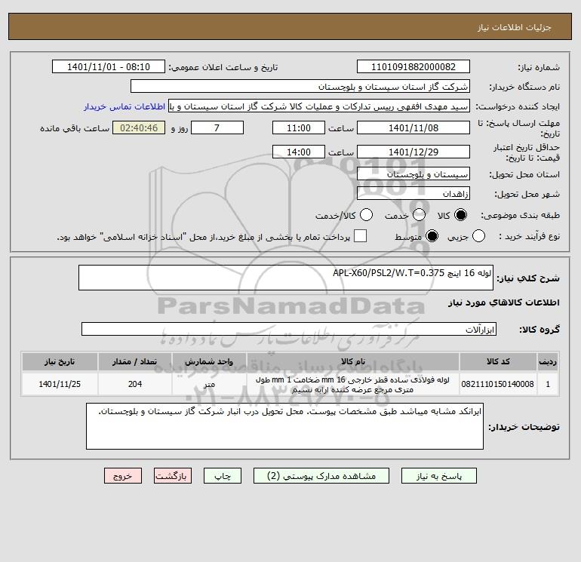The height and width of the screenshot is (562, 581).
Task: Choose the جزیی purchase type radio
Action: pos(478,236)
